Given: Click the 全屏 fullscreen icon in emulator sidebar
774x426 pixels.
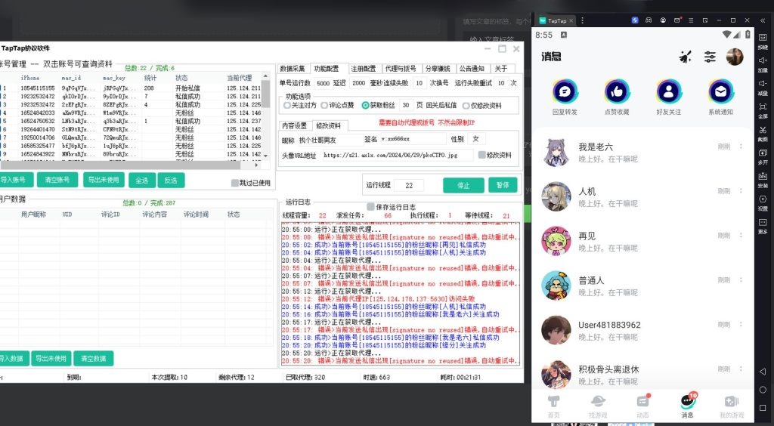Looking at the screenshot, I should click(x=763, y=107).
